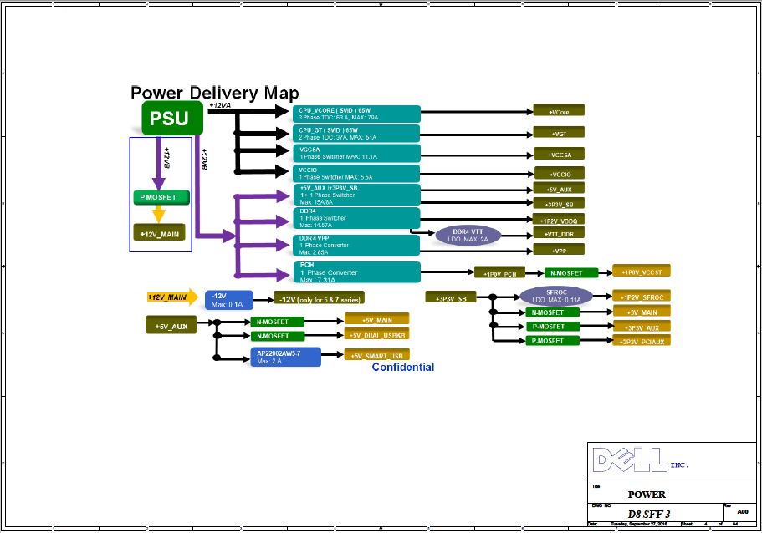Viewport: 762px width, 533px height.
Task: Select the POWER title in title block
Action: tap(647, 495)
